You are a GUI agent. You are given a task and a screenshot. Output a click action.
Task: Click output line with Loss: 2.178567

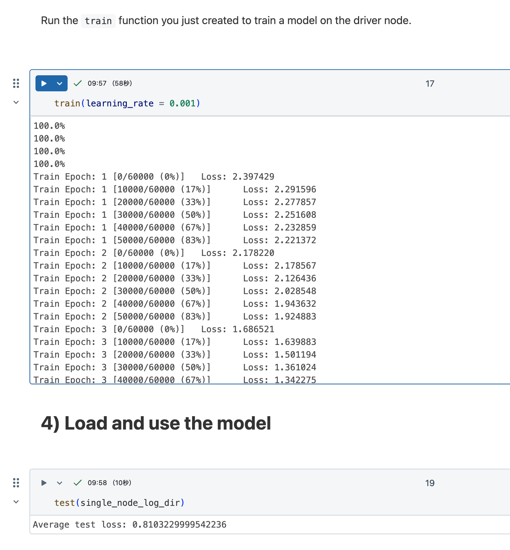pyautogui.click(x=175, y=266)
